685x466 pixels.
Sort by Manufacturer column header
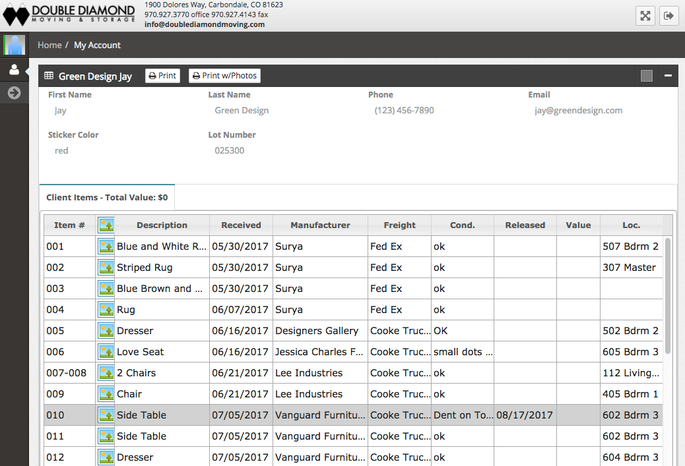pos(320,225)
